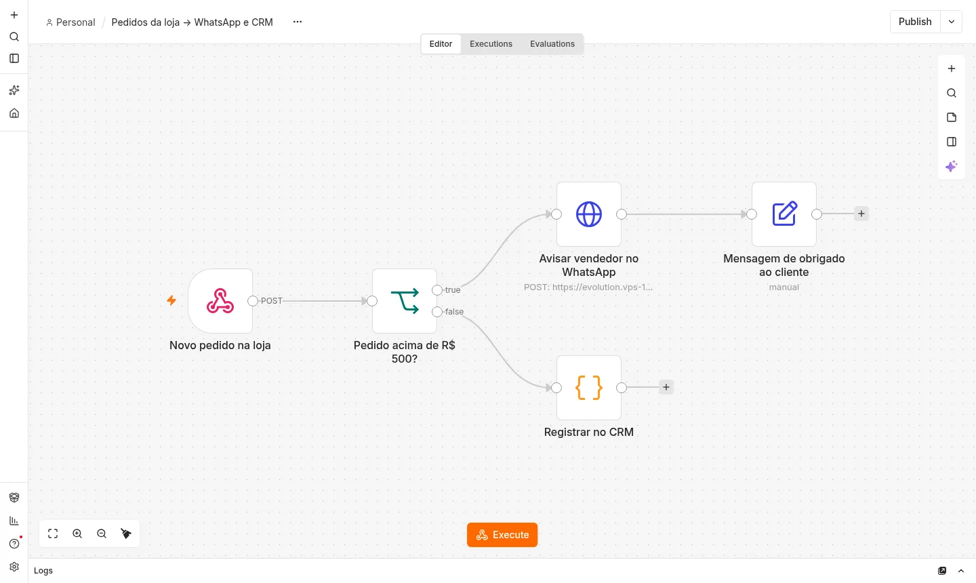Tidy up the workflow with the broom icon
This screenshot has height=583, width=976.
click(x=126, y=534)
